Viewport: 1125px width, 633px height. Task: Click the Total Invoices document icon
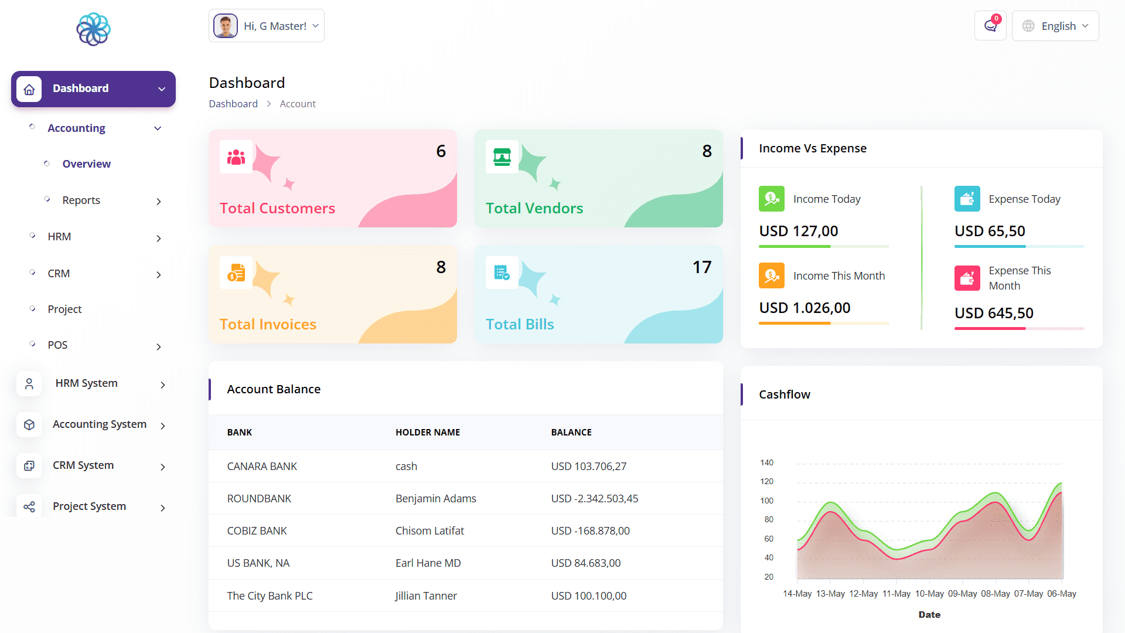tap(236, 273)
